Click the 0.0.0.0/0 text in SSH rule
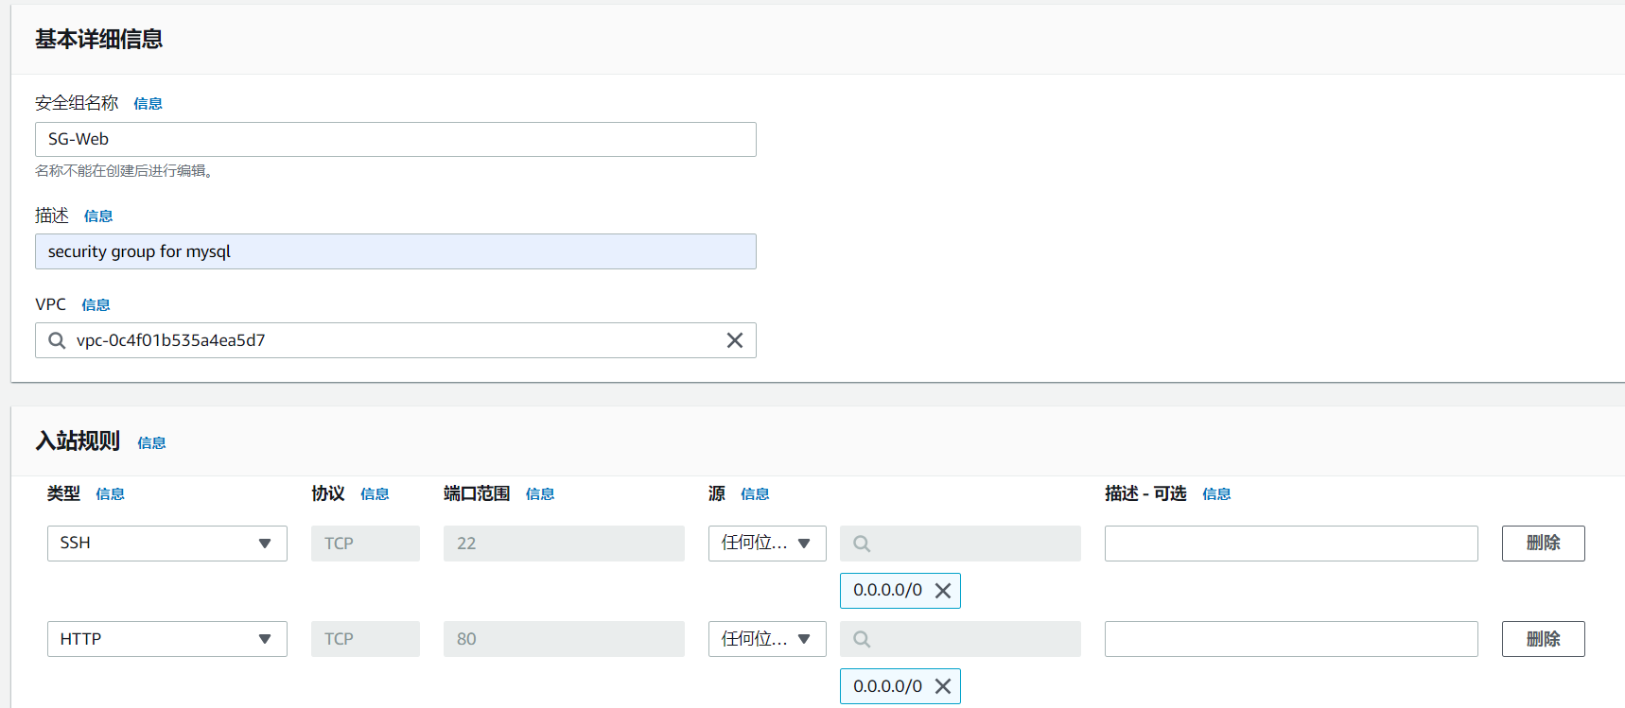The width and height of the screenshot is (1625, 708). click(x=887, y=590)
